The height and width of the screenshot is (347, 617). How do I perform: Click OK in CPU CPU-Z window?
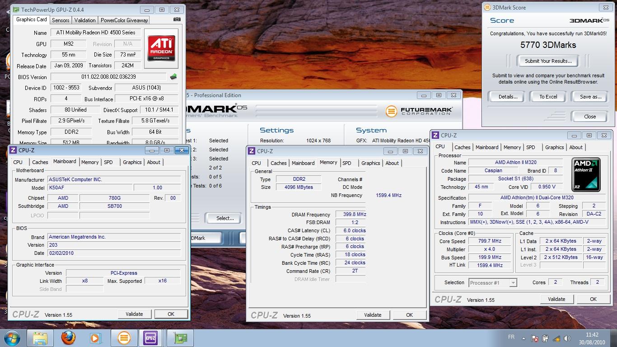(593, 299)
